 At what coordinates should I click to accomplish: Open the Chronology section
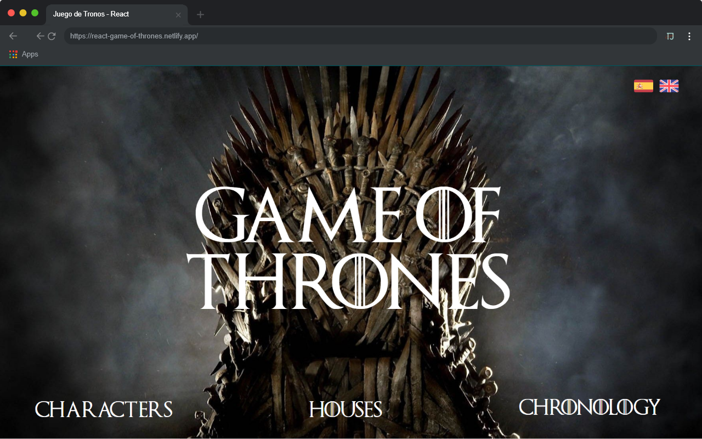[590, 407]
